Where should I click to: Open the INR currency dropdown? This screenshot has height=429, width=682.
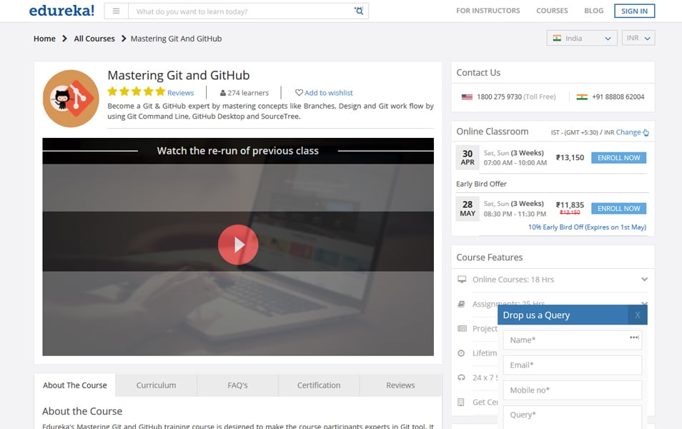coord(638,39)
